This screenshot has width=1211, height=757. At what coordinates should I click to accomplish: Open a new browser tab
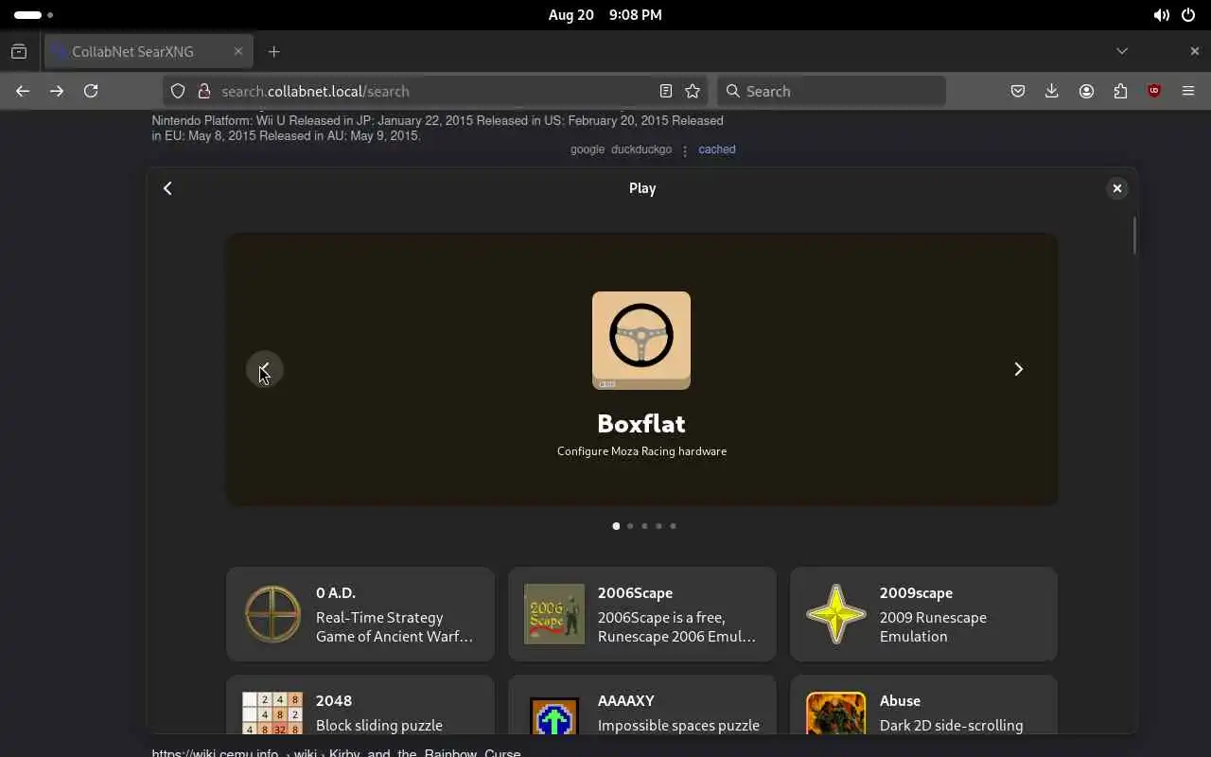[274, 51]
